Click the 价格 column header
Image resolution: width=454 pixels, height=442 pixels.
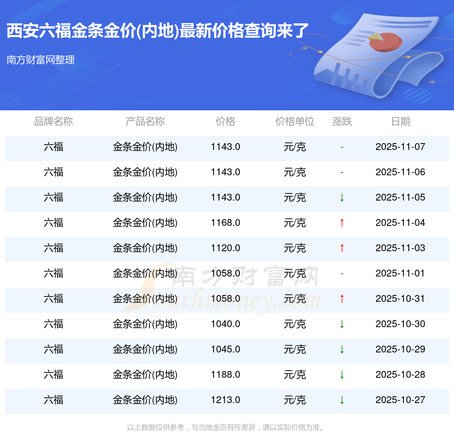pyautogui.click(x=225, y=122)
